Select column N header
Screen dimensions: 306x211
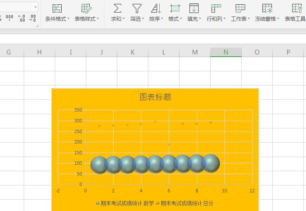[x=226, y=52]
